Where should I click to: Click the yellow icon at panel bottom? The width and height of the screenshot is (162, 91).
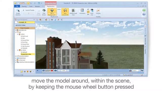click(22, 72)
